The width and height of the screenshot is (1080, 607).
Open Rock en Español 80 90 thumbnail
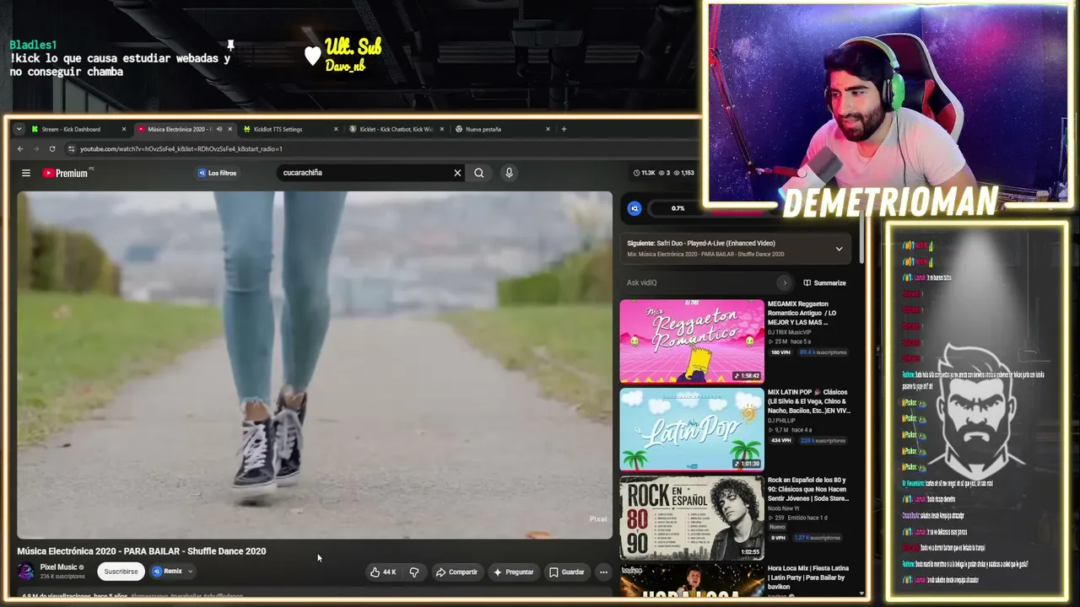coord(692,518)
